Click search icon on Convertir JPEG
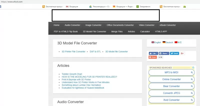The height and width of the screenshot is (106, 200). pos(192,93)
